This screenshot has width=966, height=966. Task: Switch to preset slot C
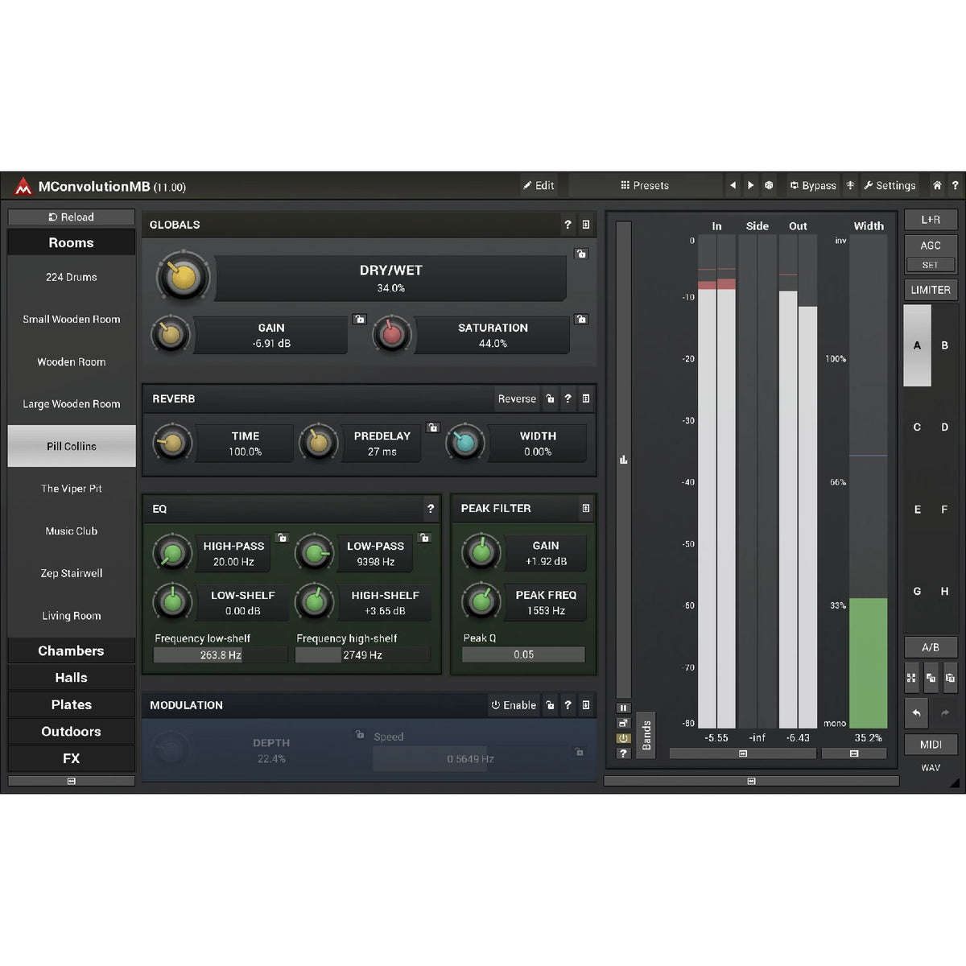point(917,427)
